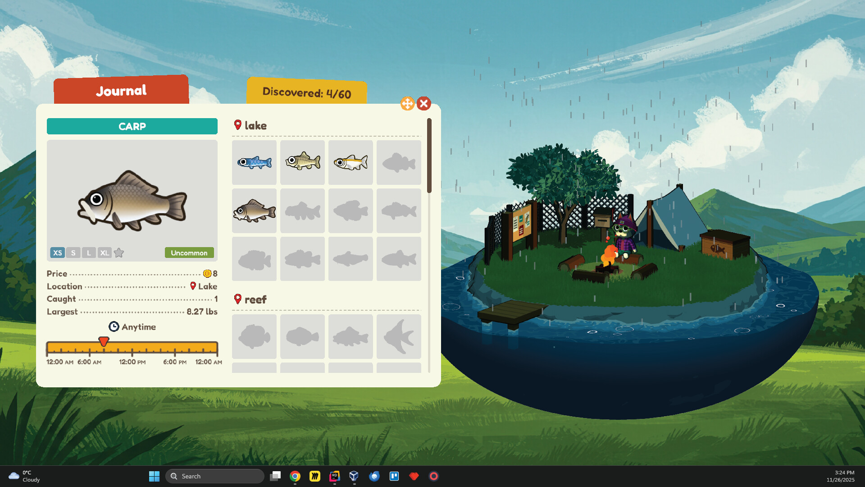The width and height of the screenshot is (865, 487).
Task: Open Trello from the taskbar
Action: pos(394,476)
